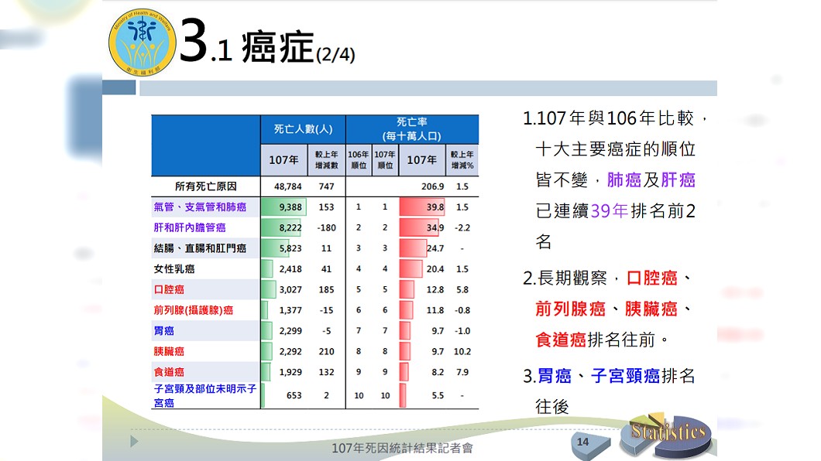Screen dimensions: 821x461
Task: Click the red 食道癌 text in note 2
Action: click(561, 340)
